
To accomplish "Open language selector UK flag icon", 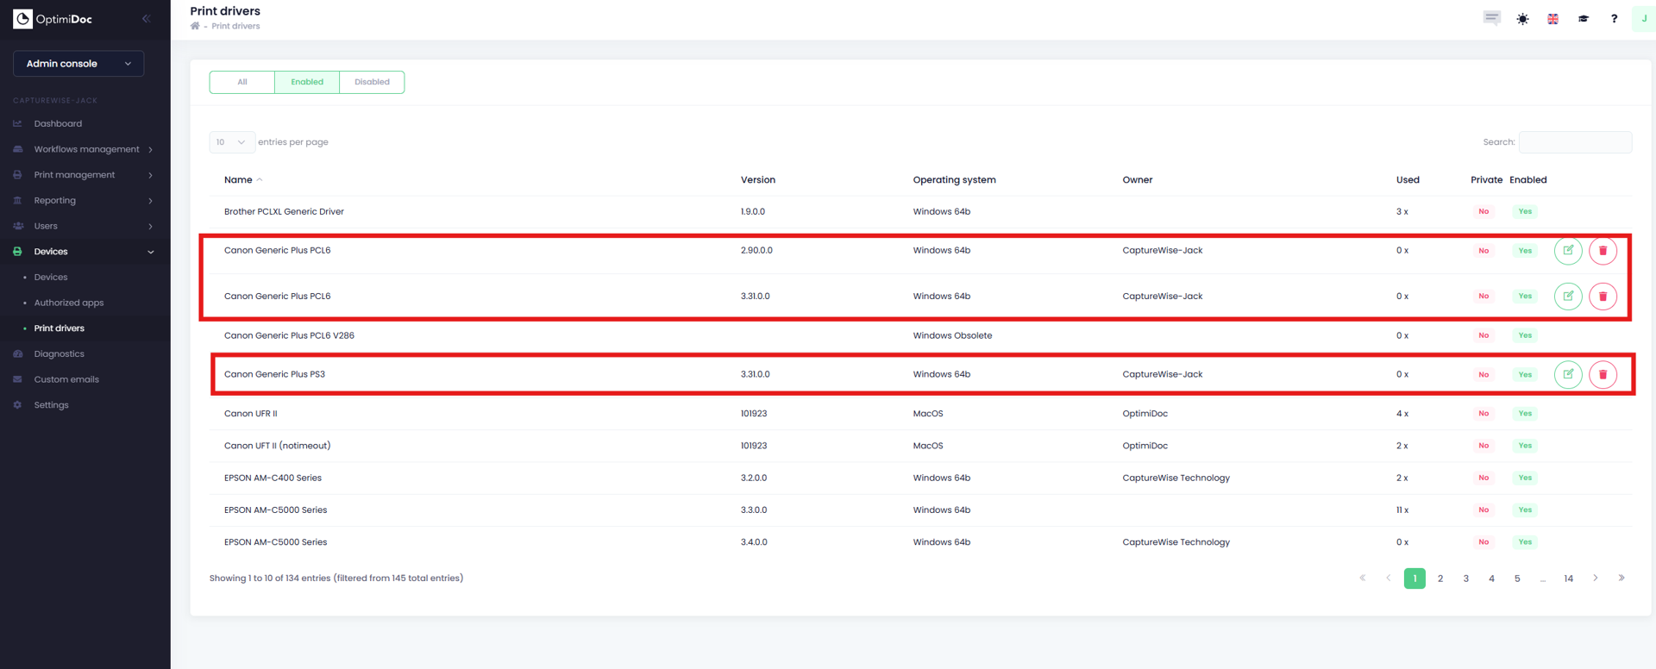I will coord(1552,19).
